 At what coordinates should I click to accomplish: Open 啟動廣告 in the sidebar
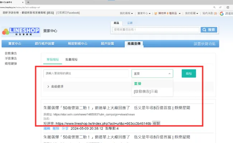tap(11, 53)
